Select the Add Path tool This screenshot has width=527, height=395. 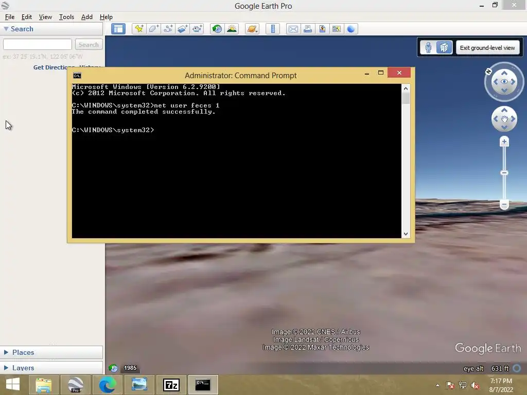click(x=168, y=29)
